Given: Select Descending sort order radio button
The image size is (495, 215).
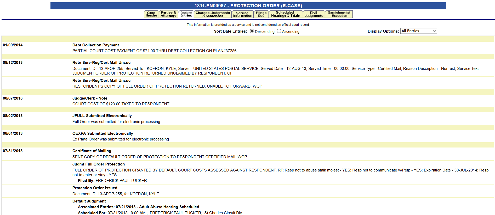Looking at the screenshot, I should click(252, 31).
